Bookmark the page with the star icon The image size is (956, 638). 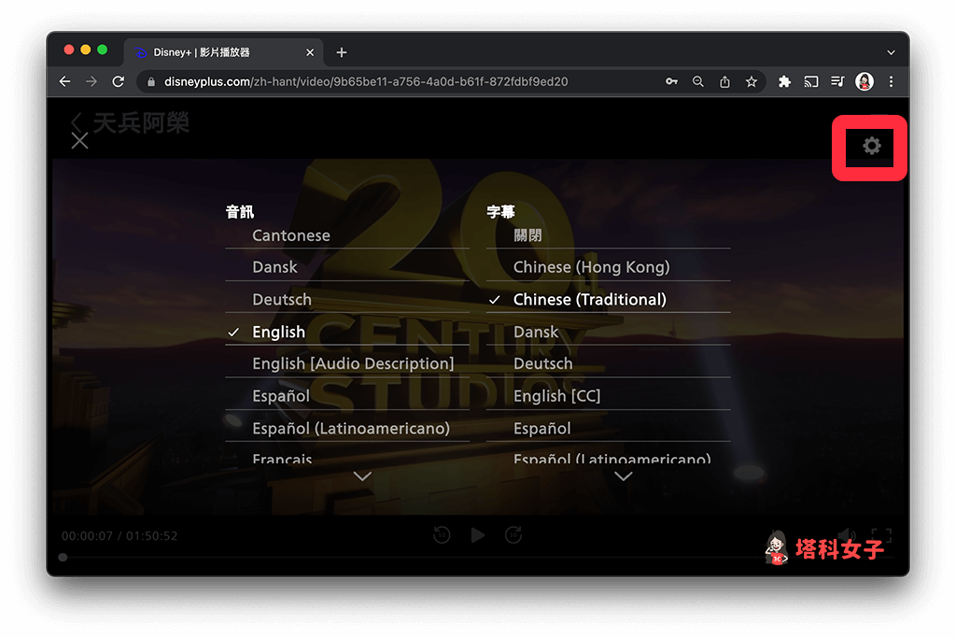752,81
